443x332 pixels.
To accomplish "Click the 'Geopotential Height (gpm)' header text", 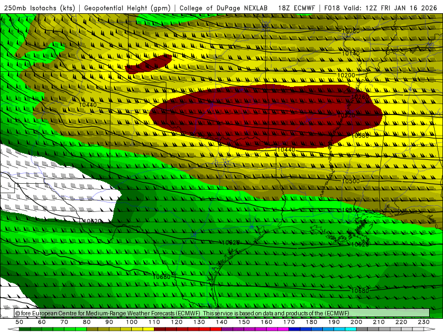I will (x=127, y=8).
